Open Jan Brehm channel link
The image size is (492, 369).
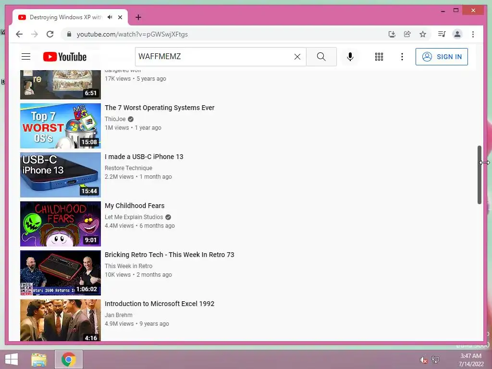[119, 315]
